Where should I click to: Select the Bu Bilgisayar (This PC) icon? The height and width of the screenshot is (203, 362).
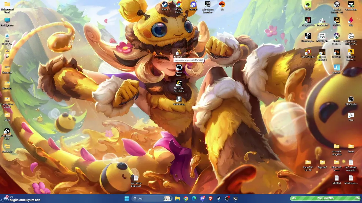pyautogui.click(x=7, y=22)
